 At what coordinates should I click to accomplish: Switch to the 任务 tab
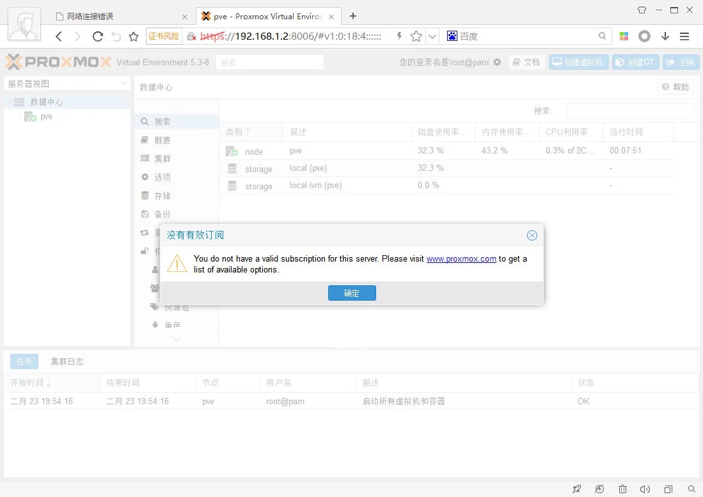24,361
